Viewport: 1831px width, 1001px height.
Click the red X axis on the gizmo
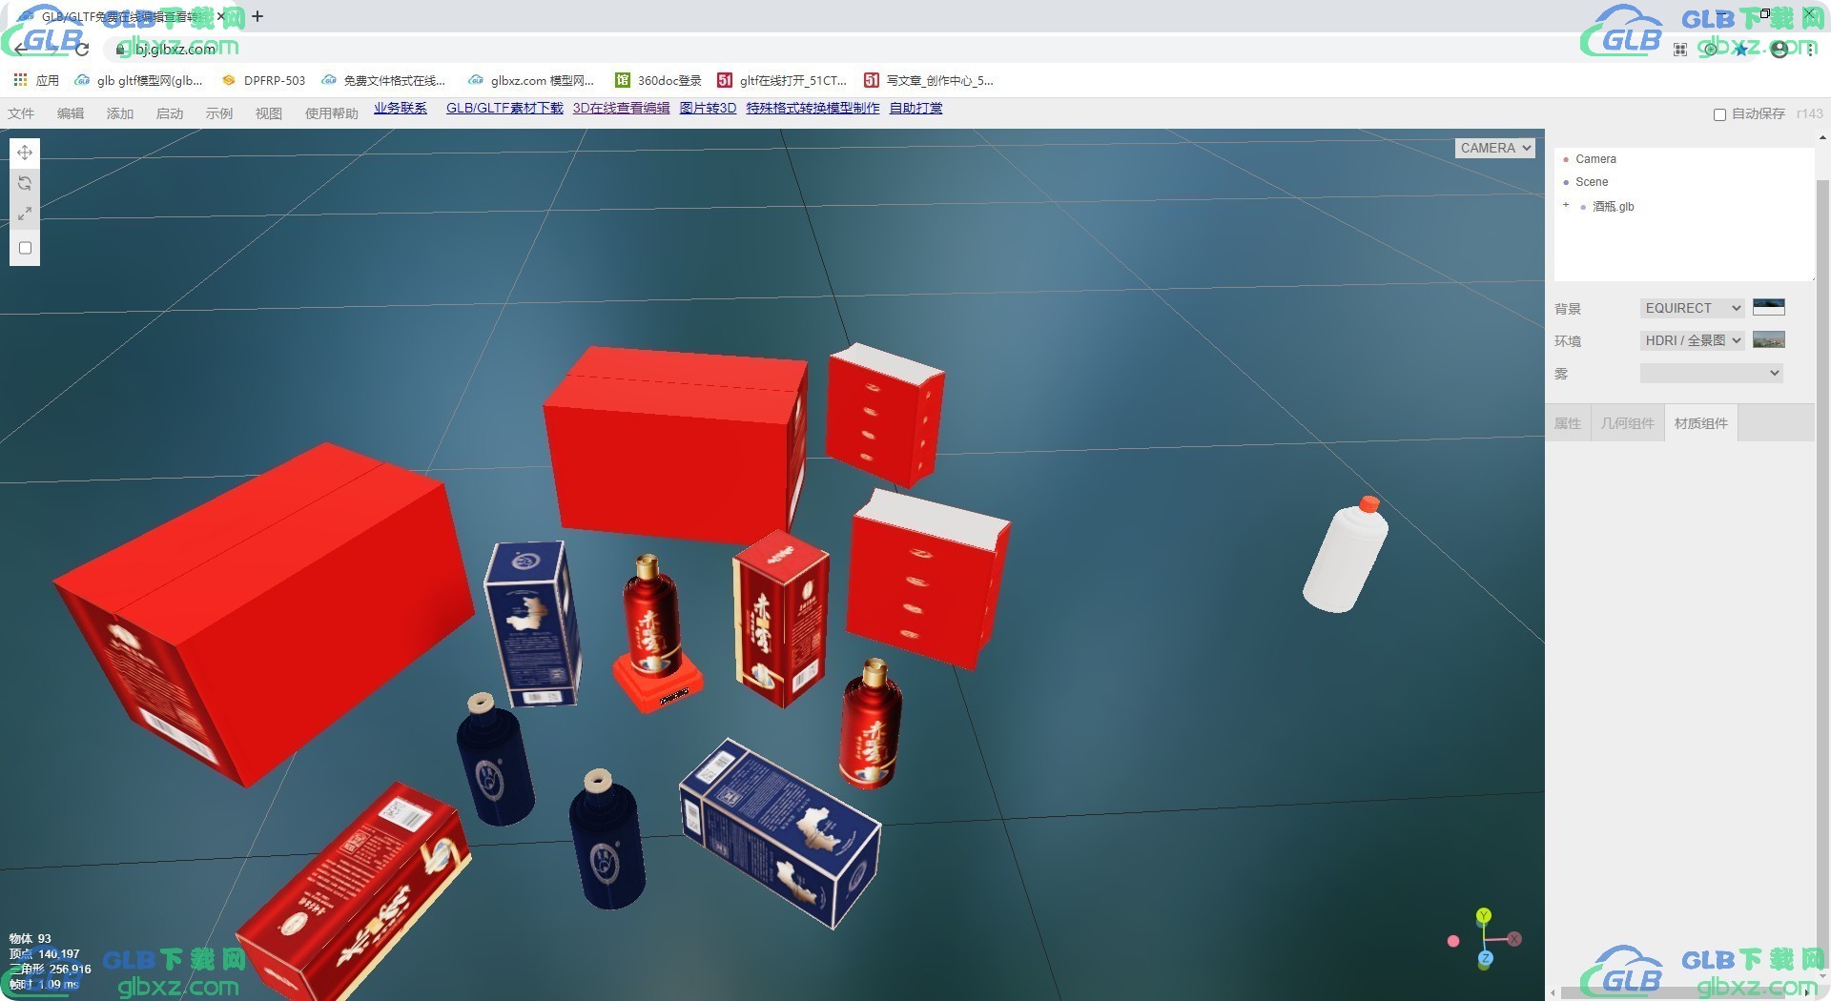click(x=1514, y=939)
